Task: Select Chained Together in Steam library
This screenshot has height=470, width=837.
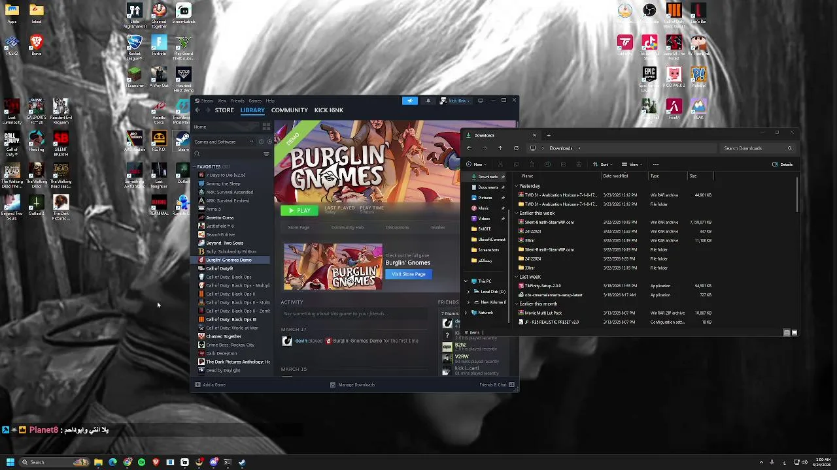Action: click(x=224, y=336)
